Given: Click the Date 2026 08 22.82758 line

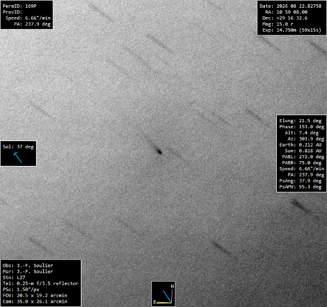Looking at the screenshot, I should [x=290, y=6].
